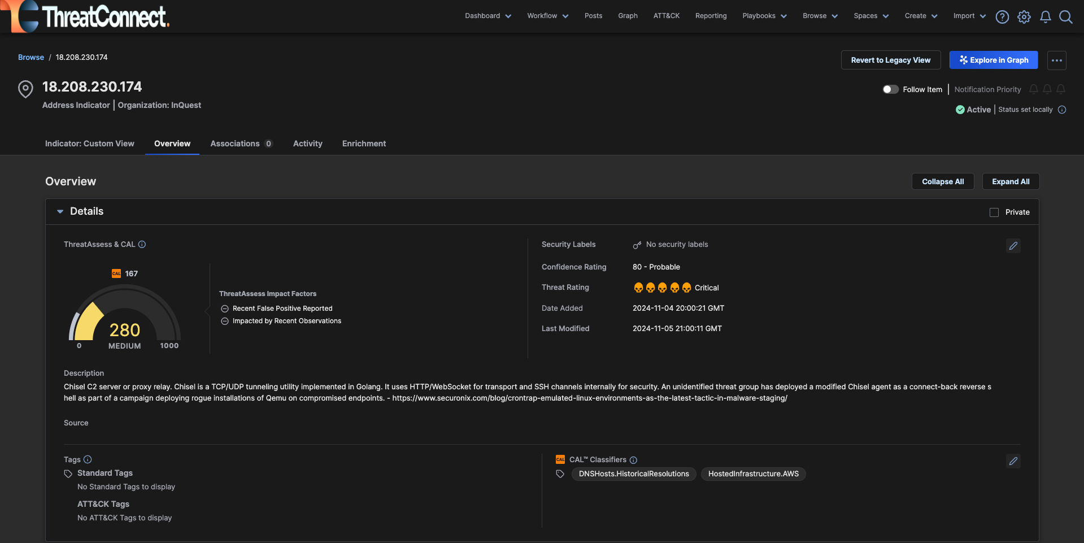Click the green Active status check icon
The image size is (1084, 543).
point(960,110)
